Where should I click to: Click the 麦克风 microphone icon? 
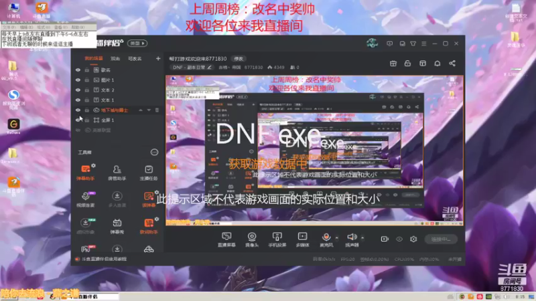click(x=326, y=237)
